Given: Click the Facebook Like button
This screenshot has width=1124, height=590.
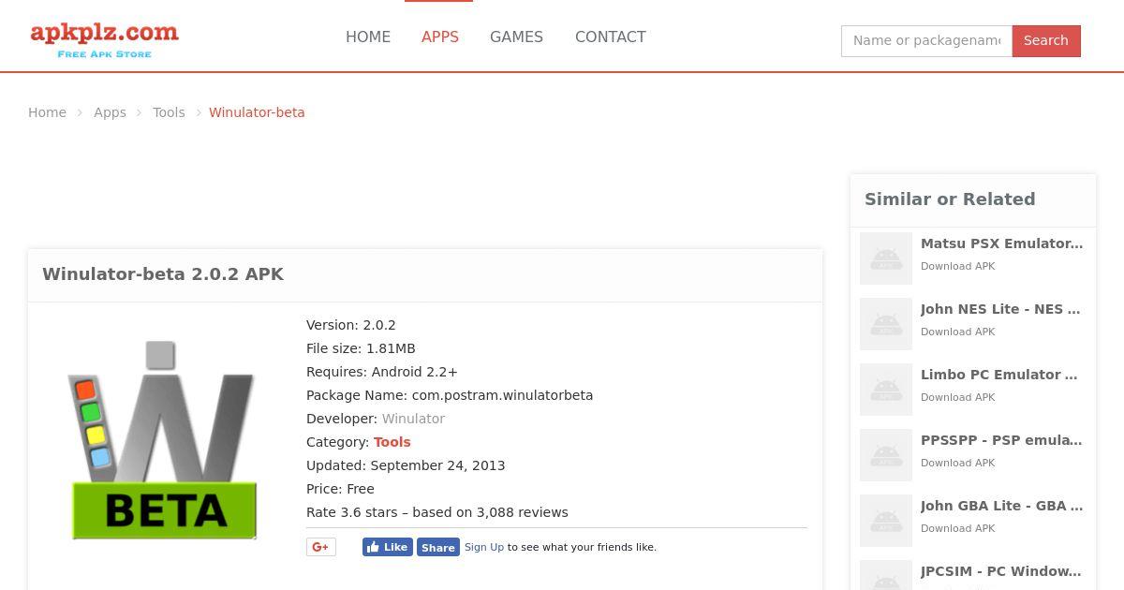Looking at the screenshot, I should [388, 547].
